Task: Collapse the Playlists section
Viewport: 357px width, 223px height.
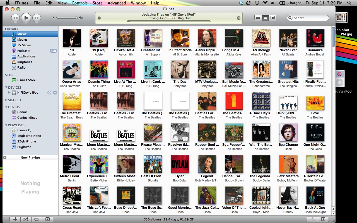Action: point(6,125)
